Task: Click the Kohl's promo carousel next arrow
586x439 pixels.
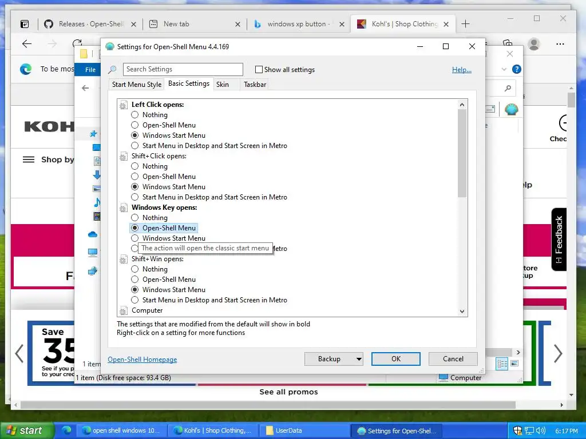Action: 558,353
